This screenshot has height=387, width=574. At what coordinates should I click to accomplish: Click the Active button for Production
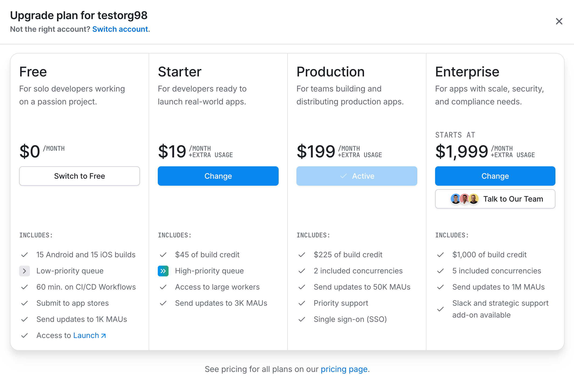[356, 176]
